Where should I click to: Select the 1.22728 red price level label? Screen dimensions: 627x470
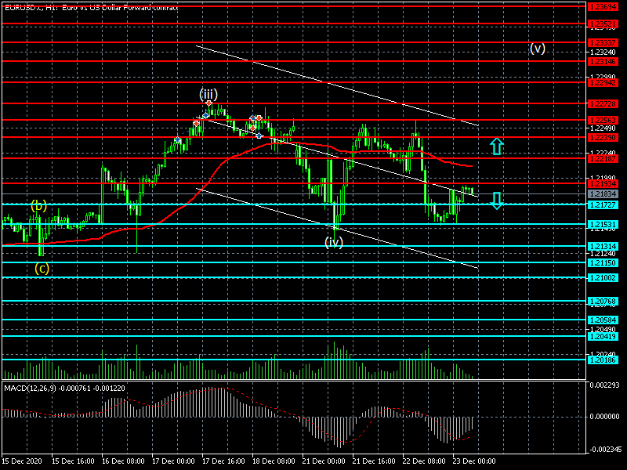tap(603, 104)
